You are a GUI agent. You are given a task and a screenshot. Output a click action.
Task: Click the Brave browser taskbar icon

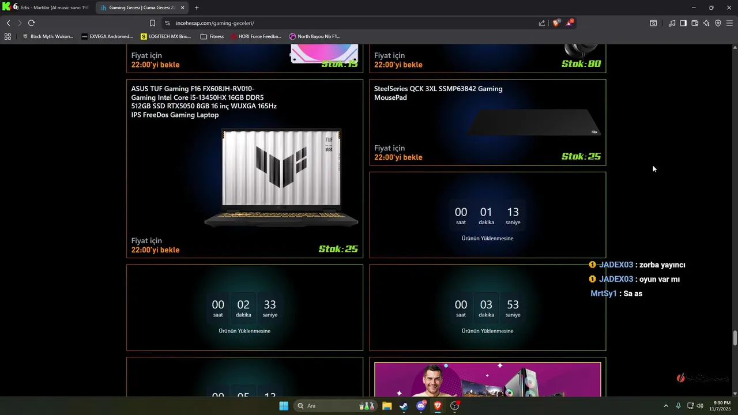click(438, 406)
